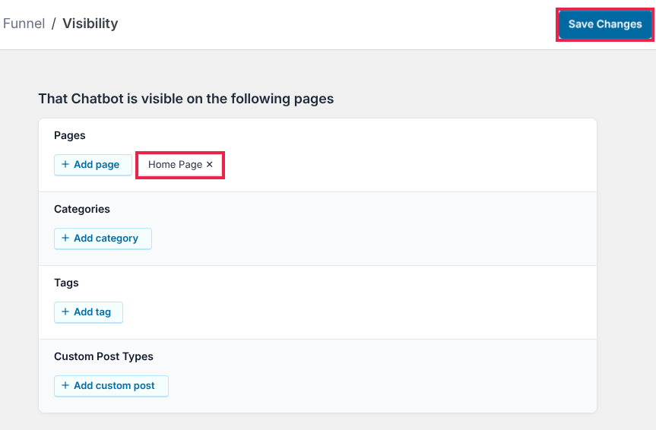The width and height of the screenshot is (656, 430).
Task: Click the plus icon on Add page
Action: [x=65, y=165]
